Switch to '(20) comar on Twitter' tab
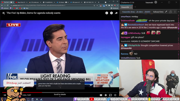This screenshot has width=180, height=101. 76,2
